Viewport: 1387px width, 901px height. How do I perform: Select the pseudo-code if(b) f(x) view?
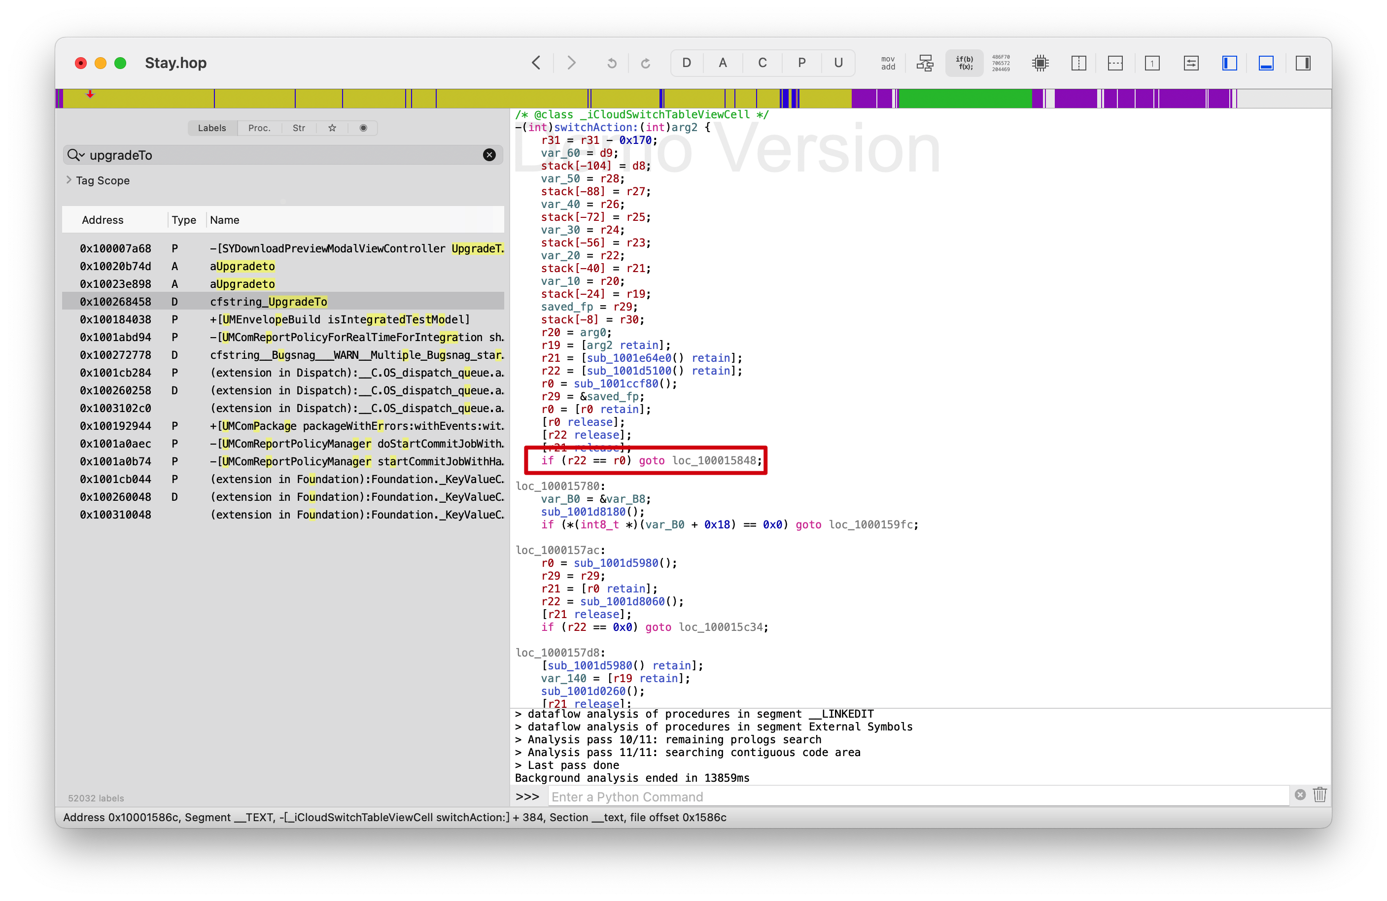click(964, 63)
